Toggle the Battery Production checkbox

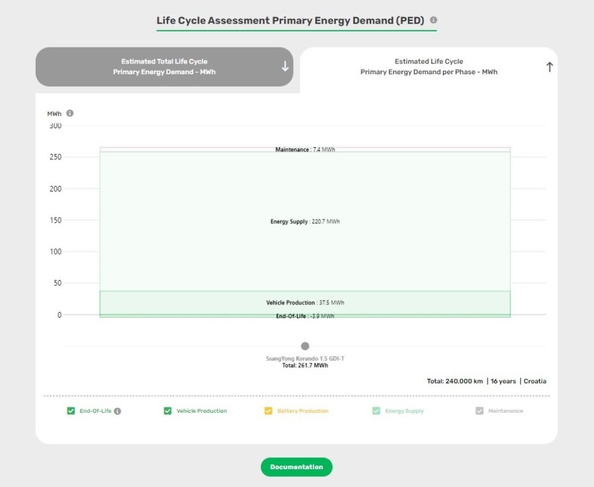tap(268, 411)
